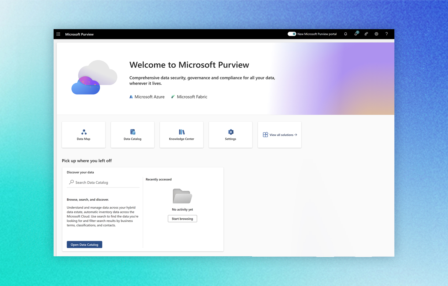
Task: Click the empty folder icon
Action: (x=182, y=196)
